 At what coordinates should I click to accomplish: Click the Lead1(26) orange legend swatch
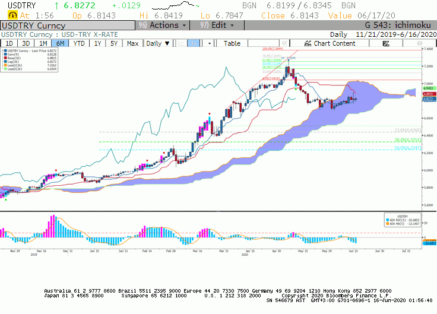point(5,65)
